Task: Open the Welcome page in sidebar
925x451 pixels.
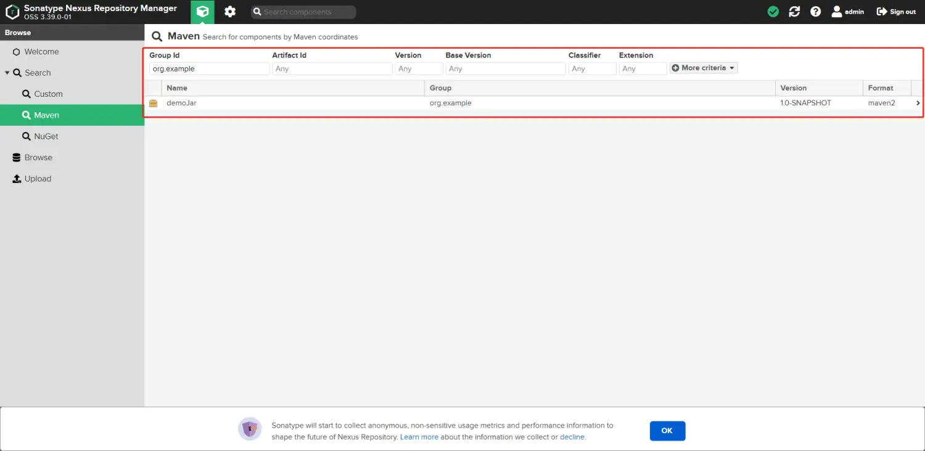Action: coord(41,52)
